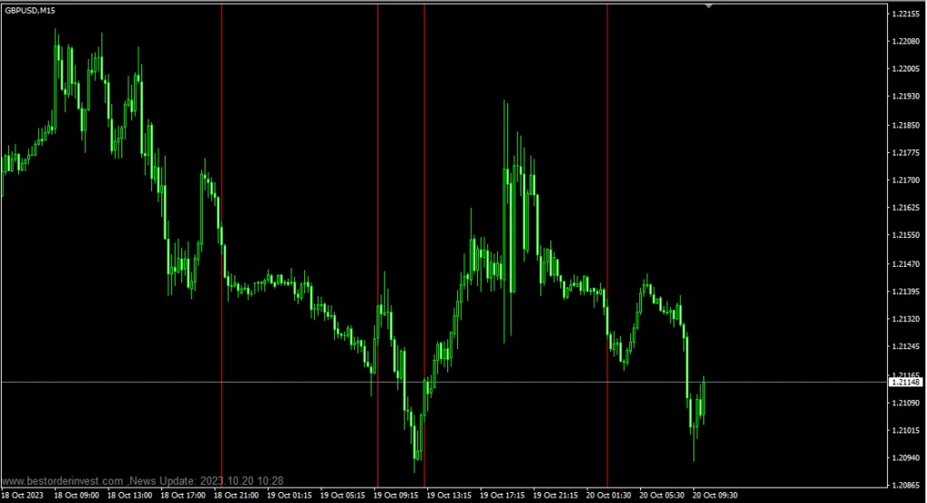Select the red vertical line at 18 Oct 21:00
The image size is (927, 503).
coord(222,245)
